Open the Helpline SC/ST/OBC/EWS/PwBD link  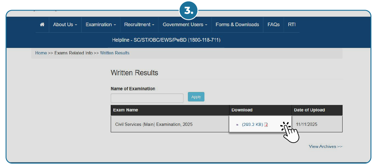[x=166, y=40]
